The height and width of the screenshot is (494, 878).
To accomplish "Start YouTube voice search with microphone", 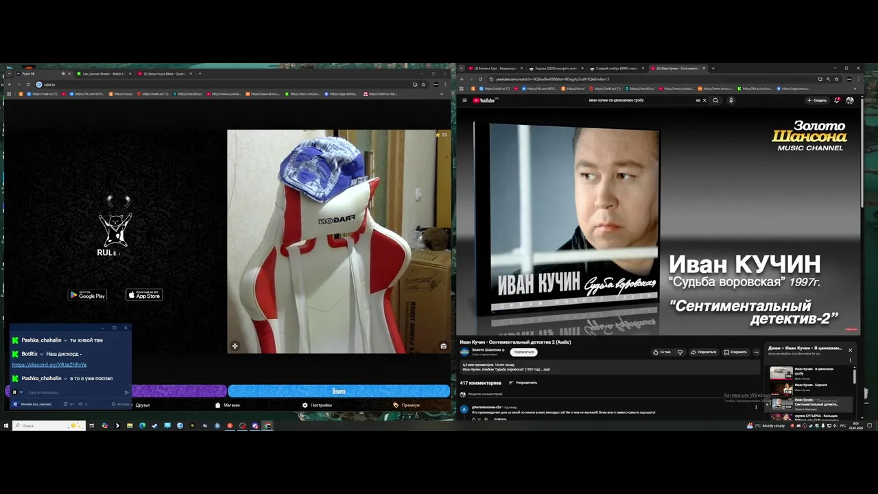I will point(731,100).
